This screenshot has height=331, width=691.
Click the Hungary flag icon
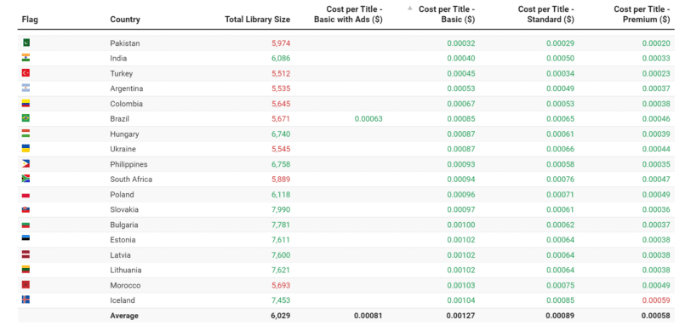26,134
